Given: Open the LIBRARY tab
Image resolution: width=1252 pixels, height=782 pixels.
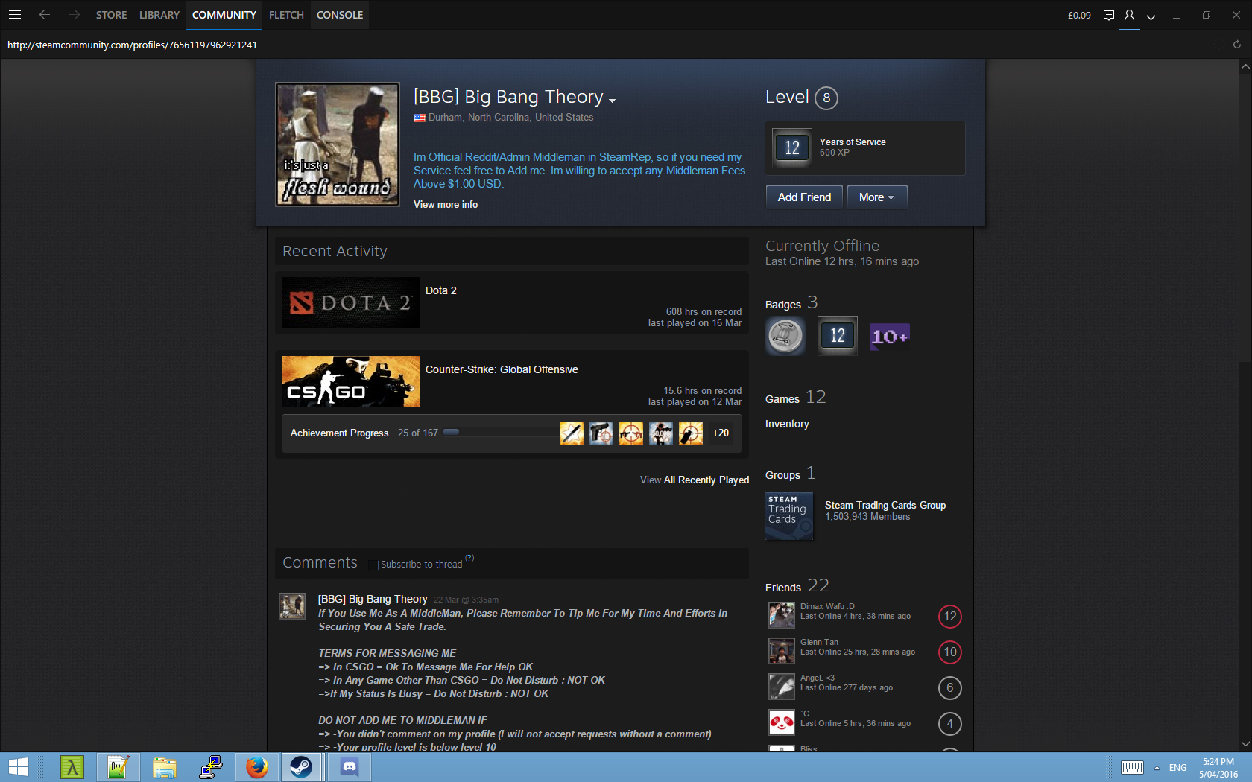Looking at the screenshot, I should (x=159, y=15).
